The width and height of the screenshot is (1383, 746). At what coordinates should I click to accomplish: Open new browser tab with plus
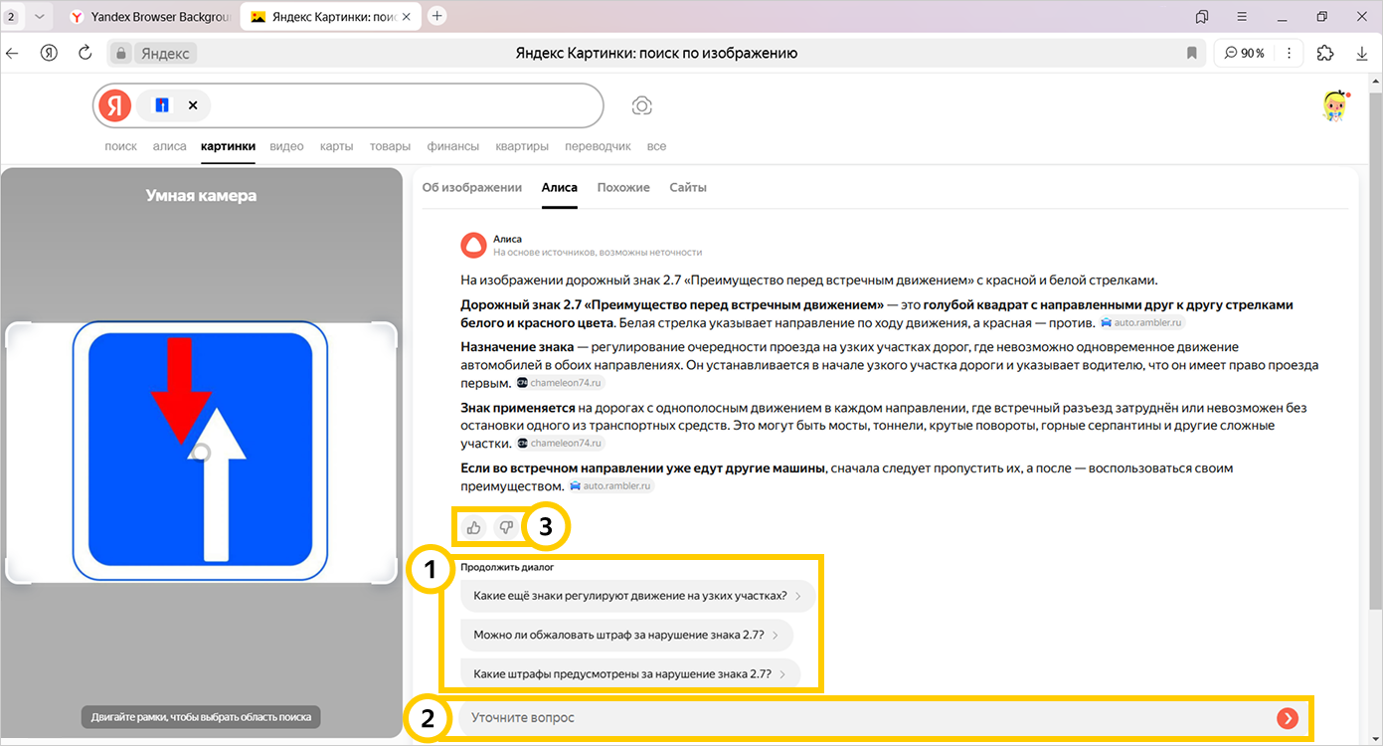click(435, 16)
